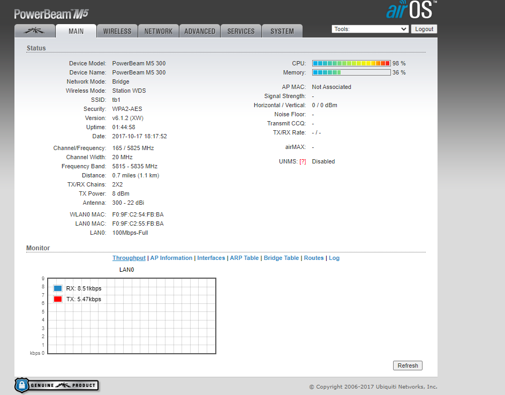Open the SERVICES tab
This screenshot has height=395, width=505.
(241, 31)
